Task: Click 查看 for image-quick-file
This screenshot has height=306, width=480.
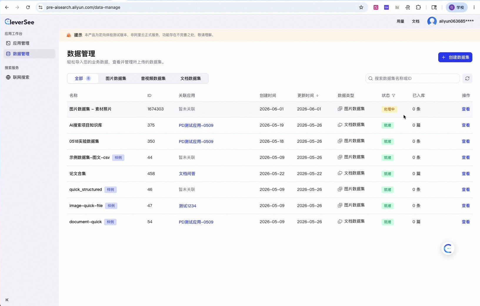Action: (466, 206)
